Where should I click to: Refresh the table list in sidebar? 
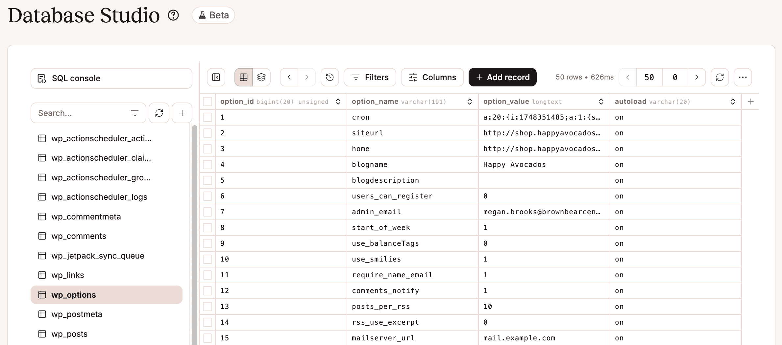[159, 113]
